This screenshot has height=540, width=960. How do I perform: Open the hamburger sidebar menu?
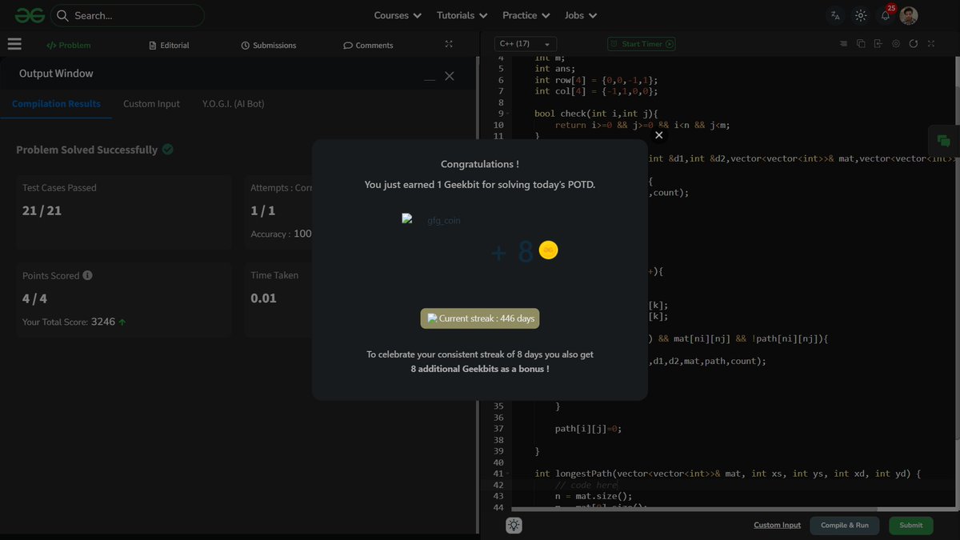14,45
